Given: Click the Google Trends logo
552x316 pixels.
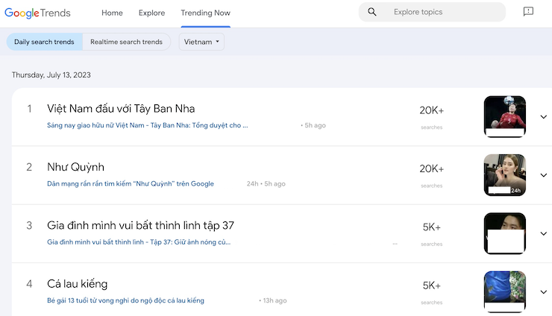Looking at the screenshot, I should click(37, 13).
